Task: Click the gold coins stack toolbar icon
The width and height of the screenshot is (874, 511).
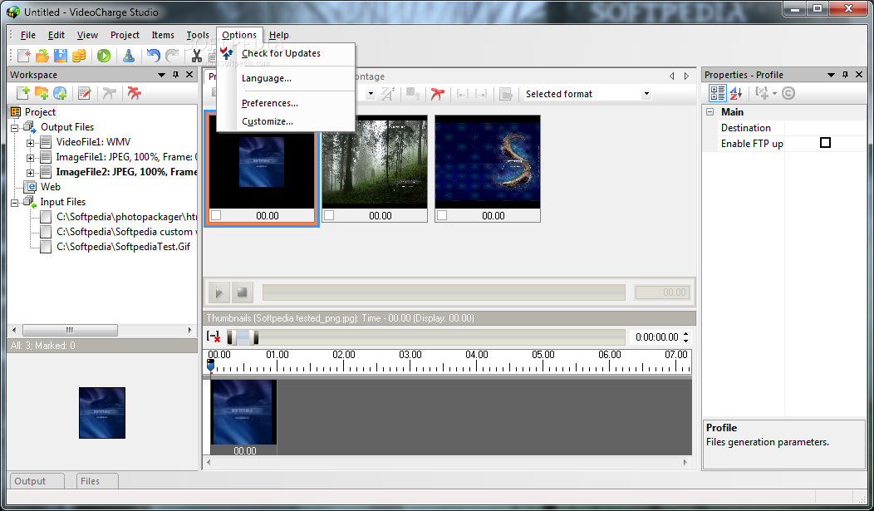Action: (x=79, y=56)
